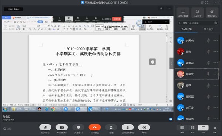This screenshot has height=136, width=222.
Task: Click zoom slider in document status bar
Action: (157, 105)
